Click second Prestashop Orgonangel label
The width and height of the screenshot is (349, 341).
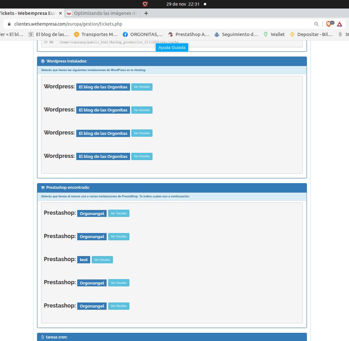click(92, 236)
